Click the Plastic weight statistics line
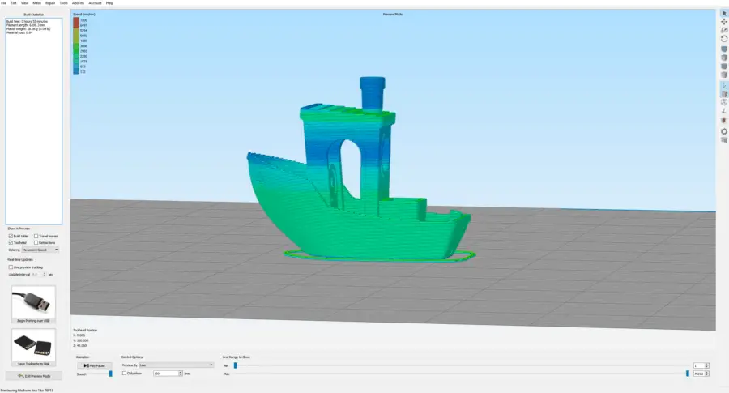The height and width of the screenshot is (393, 729). tap(28, 29)
